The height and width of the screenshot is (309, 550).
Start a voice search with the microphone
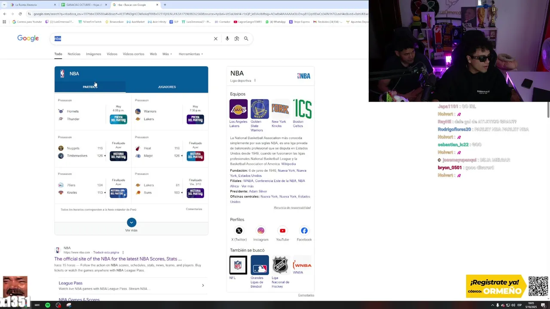(227, 39)
